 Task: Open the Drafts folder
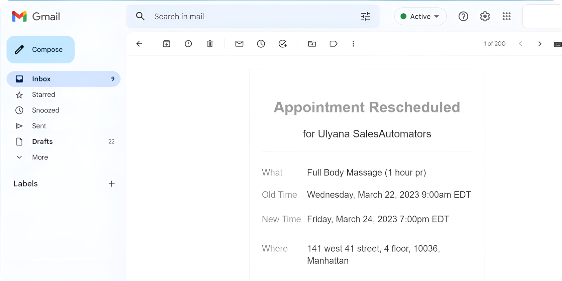tap(42, 142)
